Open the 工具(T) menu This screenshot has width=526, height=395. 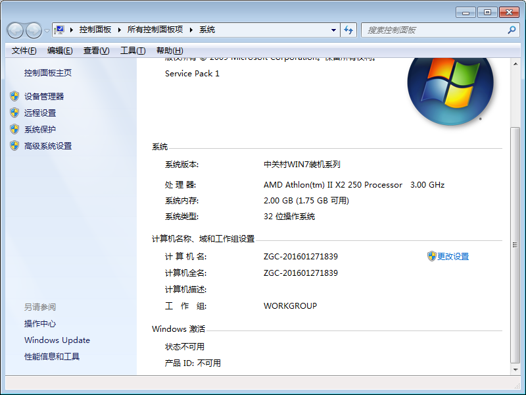click(x=133, y=51)
